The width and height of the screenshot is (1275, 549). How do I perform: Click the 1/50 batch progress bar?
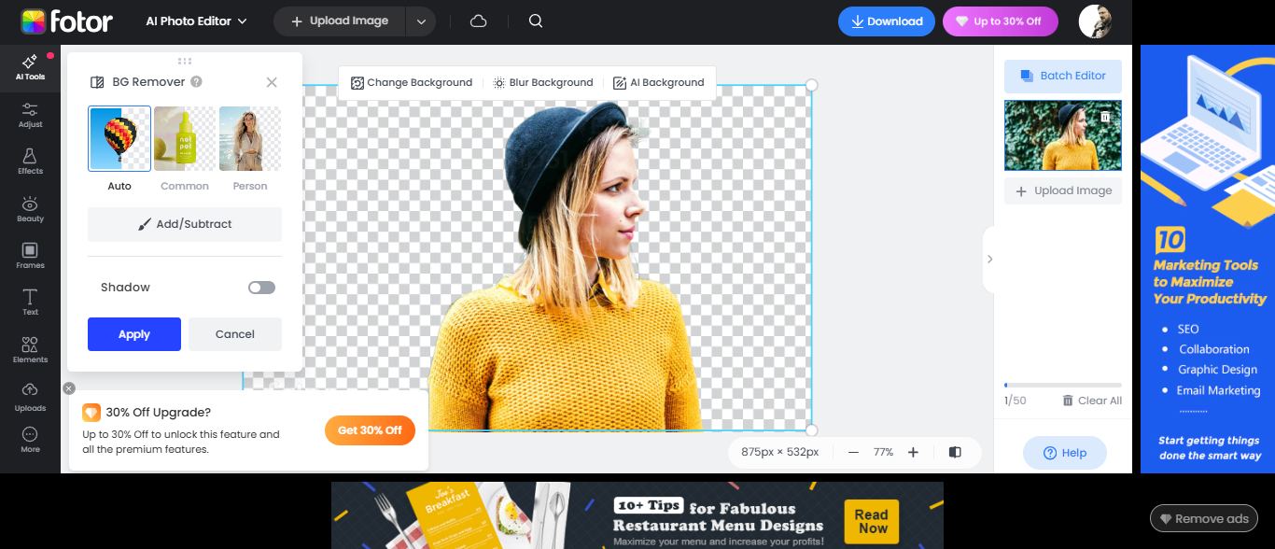point(1063,385)
